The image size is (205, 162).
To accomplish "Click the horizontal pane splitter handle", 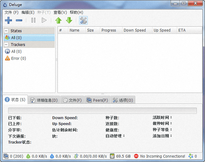I will point(102,94).
